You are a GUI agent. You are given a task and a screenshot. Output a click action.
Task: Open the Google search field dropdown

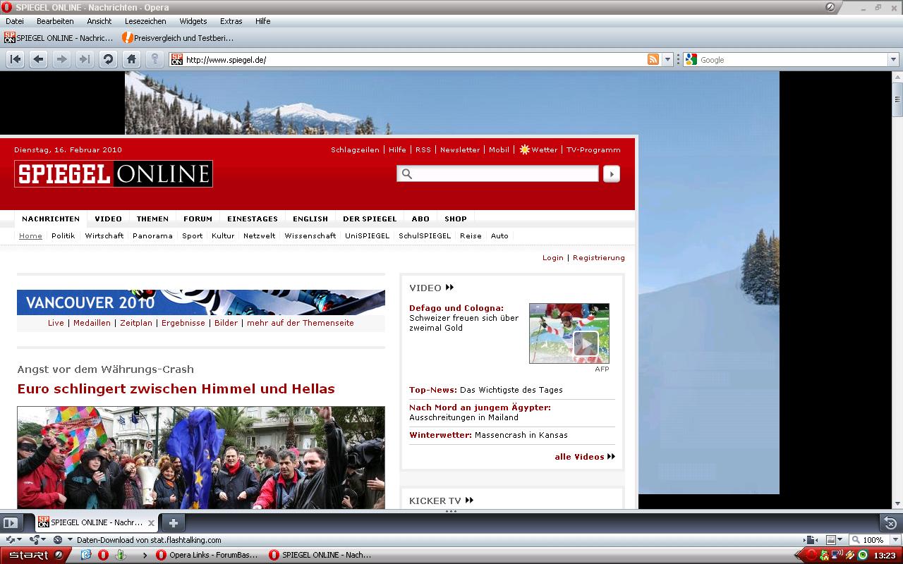(x=892, y=60)
